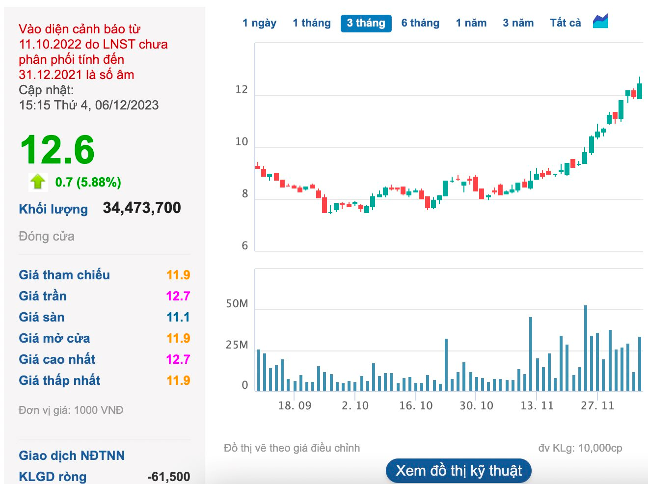Select the 3 tháng time range tab
Image resolution: width=648 pixels, height=484 pixels.
[366, 23]
